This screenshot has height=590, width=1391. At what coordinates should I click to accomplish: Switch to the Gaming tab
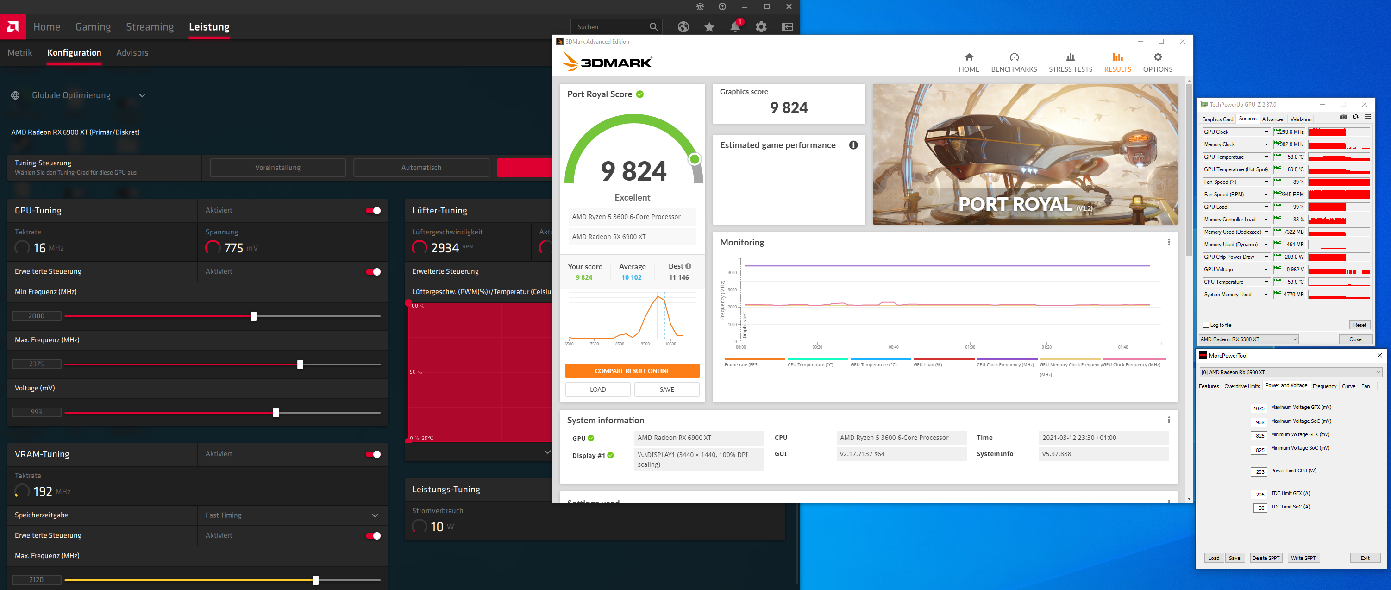click(93, 26)
